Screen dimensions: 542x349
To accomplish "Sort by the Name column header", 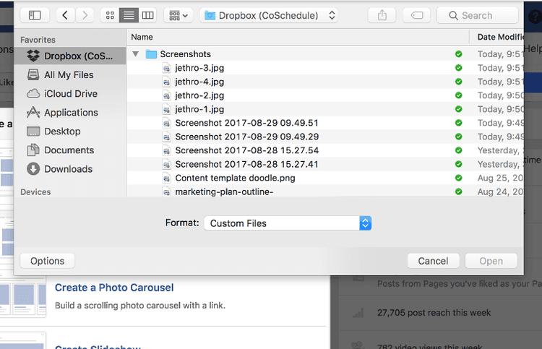I will coord(142,37).
